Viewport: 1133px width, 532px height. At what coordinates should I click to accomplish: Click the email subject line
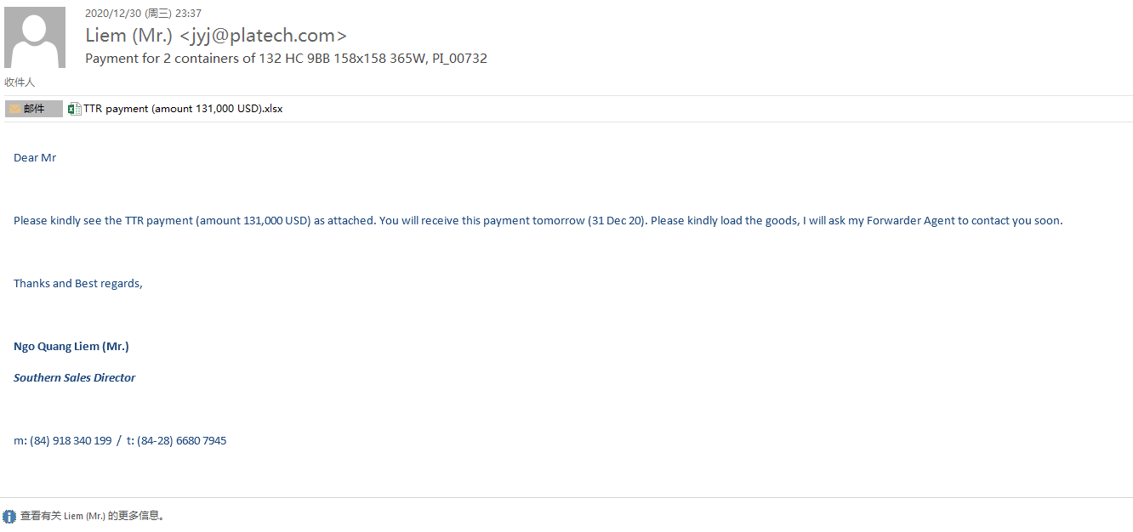[x=286, y=59]
